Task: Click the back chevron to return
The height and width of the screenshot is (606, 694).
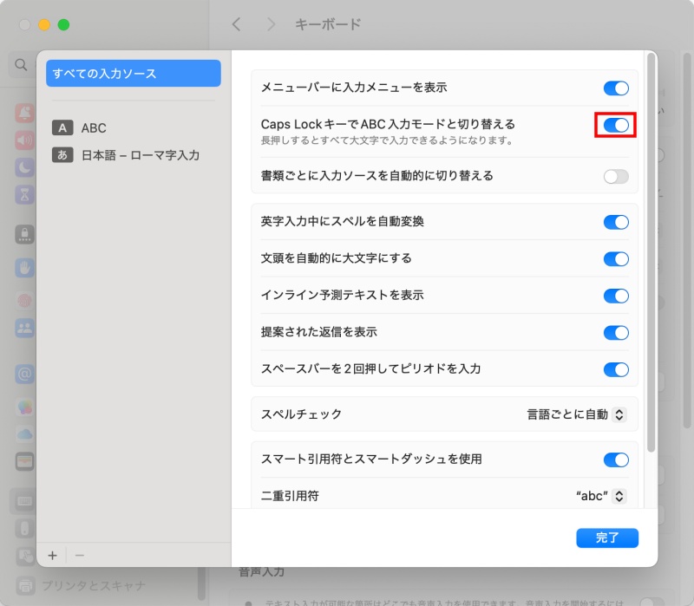Action: (x=236, y=25)
